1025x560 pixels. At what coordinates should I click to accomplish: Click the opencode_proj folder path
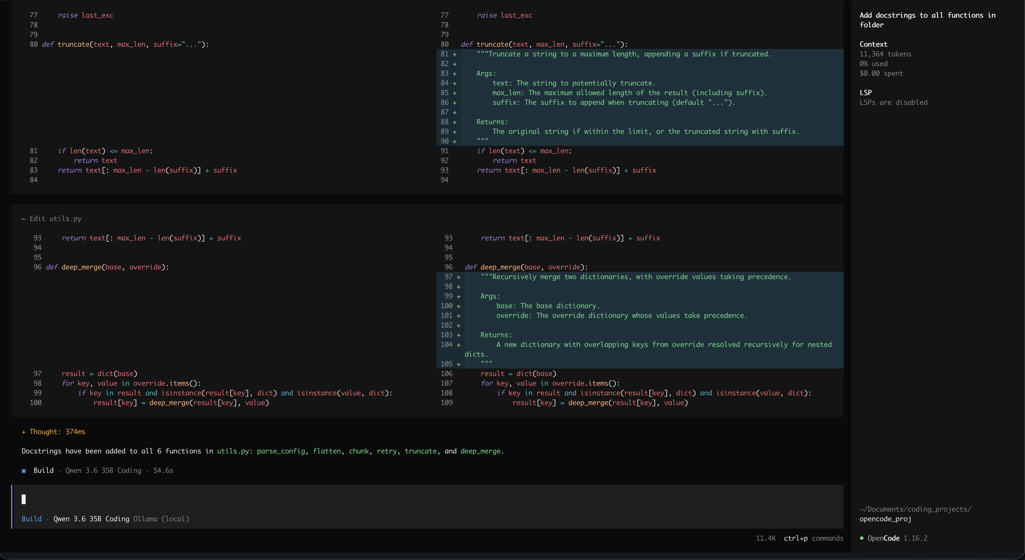coord(885,519)
